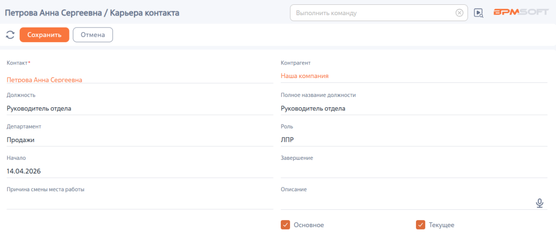The width and height of the screenshot is (556, 239).
Task: Uncheck the Основное checkbox
Action: (286, 225)
